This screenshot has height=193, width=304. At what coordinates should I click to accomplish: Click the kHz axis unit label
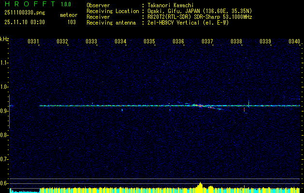pos(4,39)
